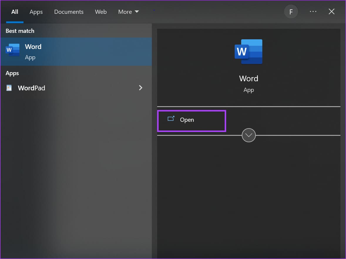
Task: Select the WordPad app result
Action: (x=76, y=88)
